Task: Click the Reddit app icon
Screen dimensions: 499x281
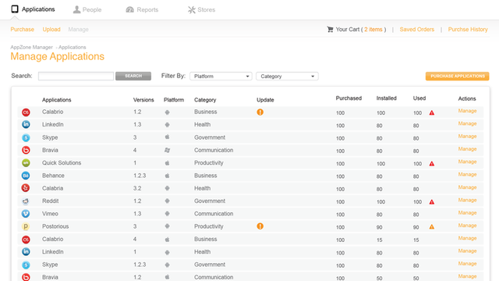Action: point(26,201)
